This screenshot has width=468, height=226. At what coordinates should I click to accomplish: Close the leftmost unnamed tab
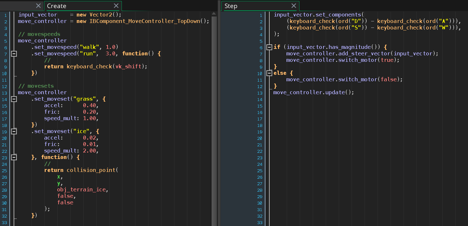pyautogui.click(x=38, y=6)
